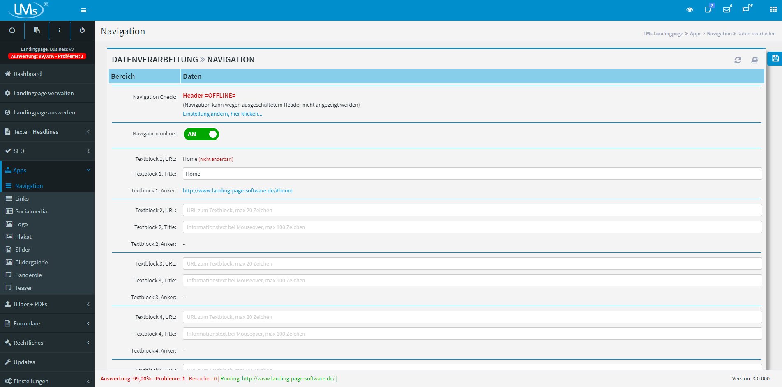782x387 pixels.
Task: Collapse the Apps sidebar section
Action: coord(47,170)
